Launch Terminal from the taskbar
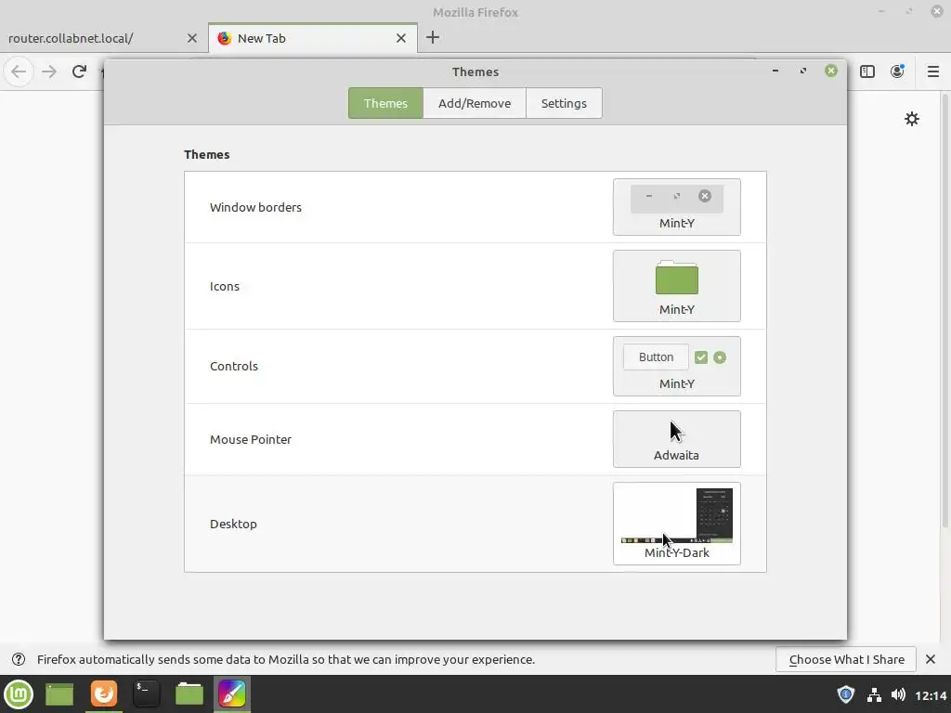This screenshot has width=951, height=713. coord(146,694)
